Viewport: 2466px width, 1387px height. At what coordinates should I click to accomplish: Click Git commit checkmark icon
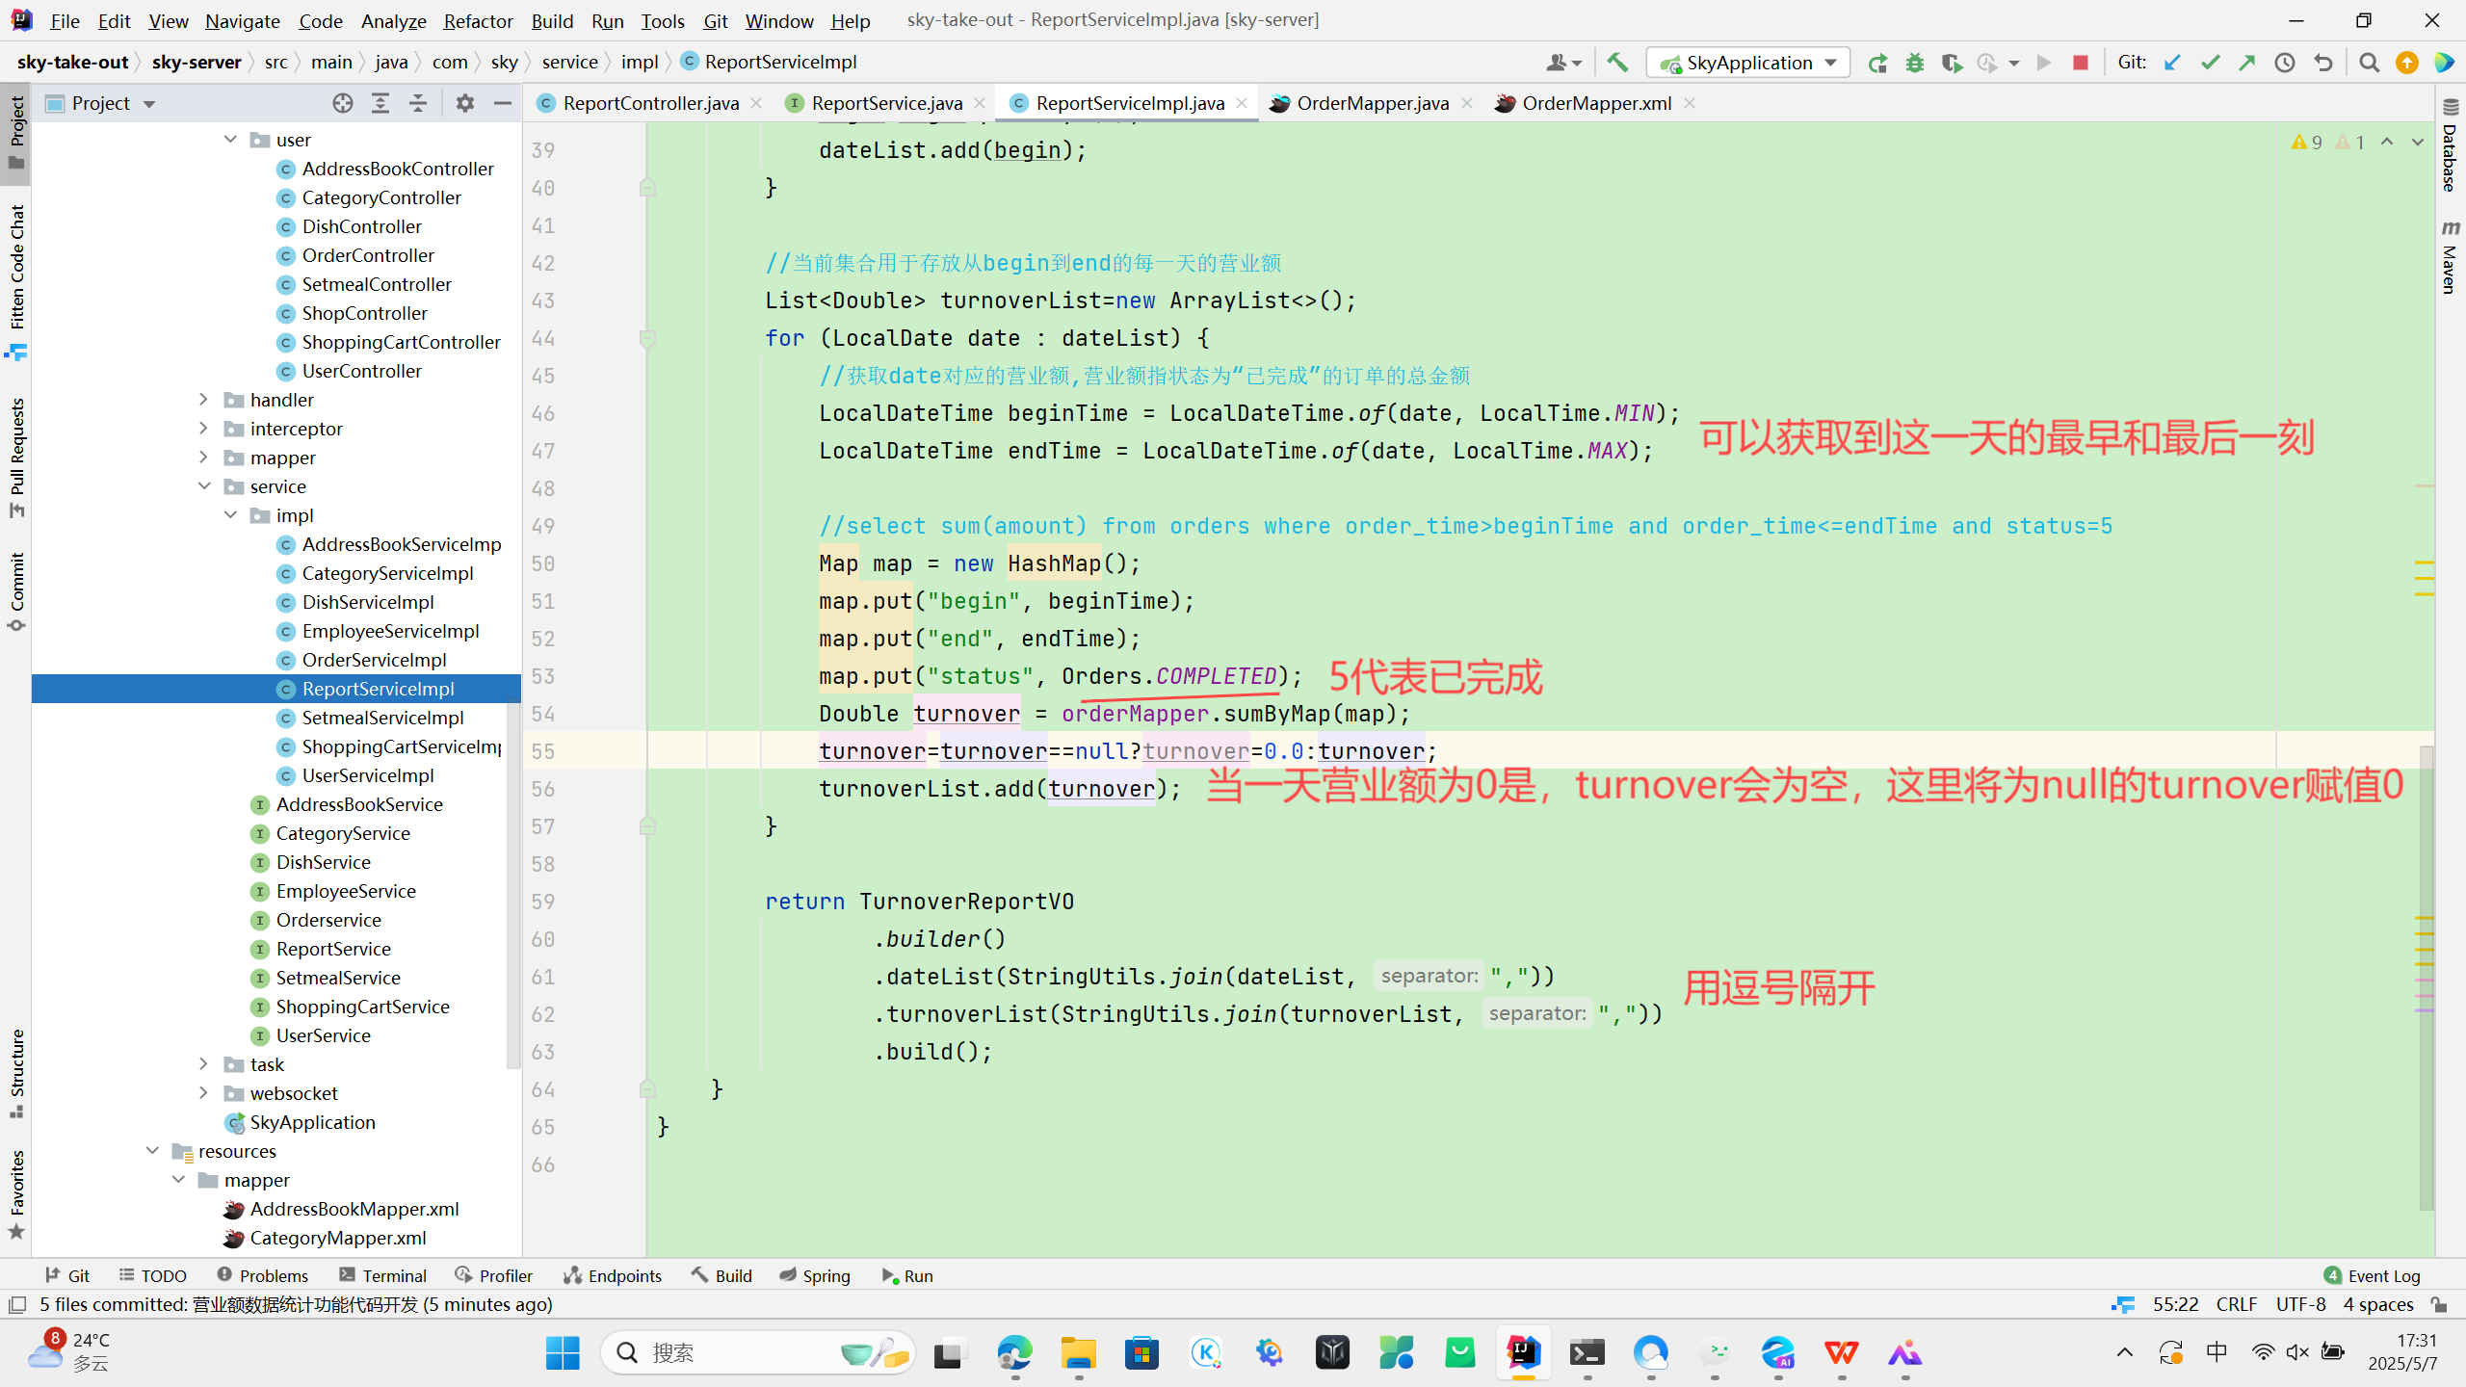(x=2210, y=63)
